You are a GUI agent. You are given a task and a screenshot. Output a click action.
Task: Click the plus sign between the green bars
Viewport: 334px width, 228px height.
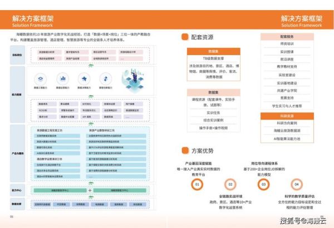coord(90,190)
